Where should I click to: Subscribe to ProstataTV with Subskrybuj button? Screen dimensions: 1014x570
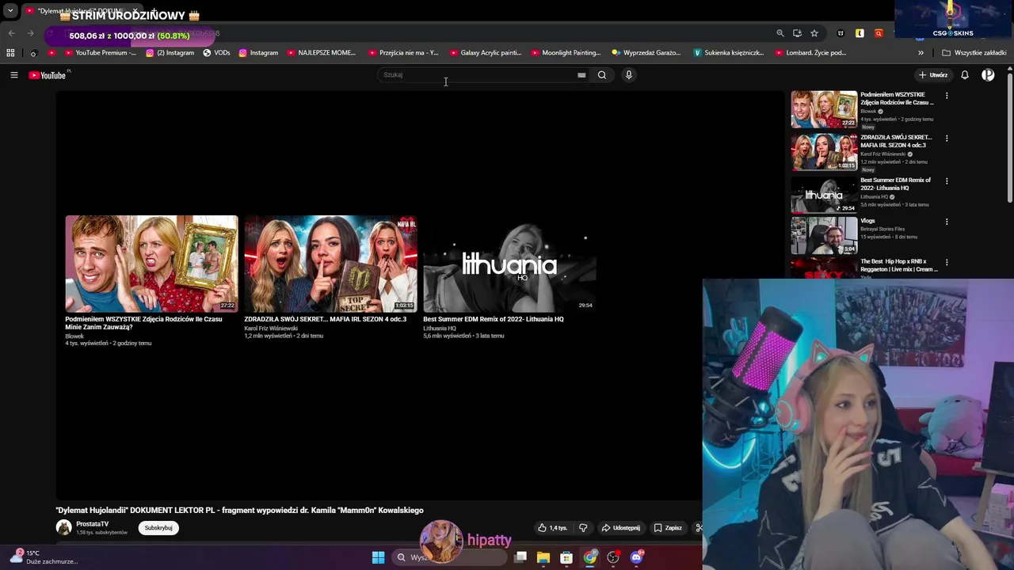(158, 528)
